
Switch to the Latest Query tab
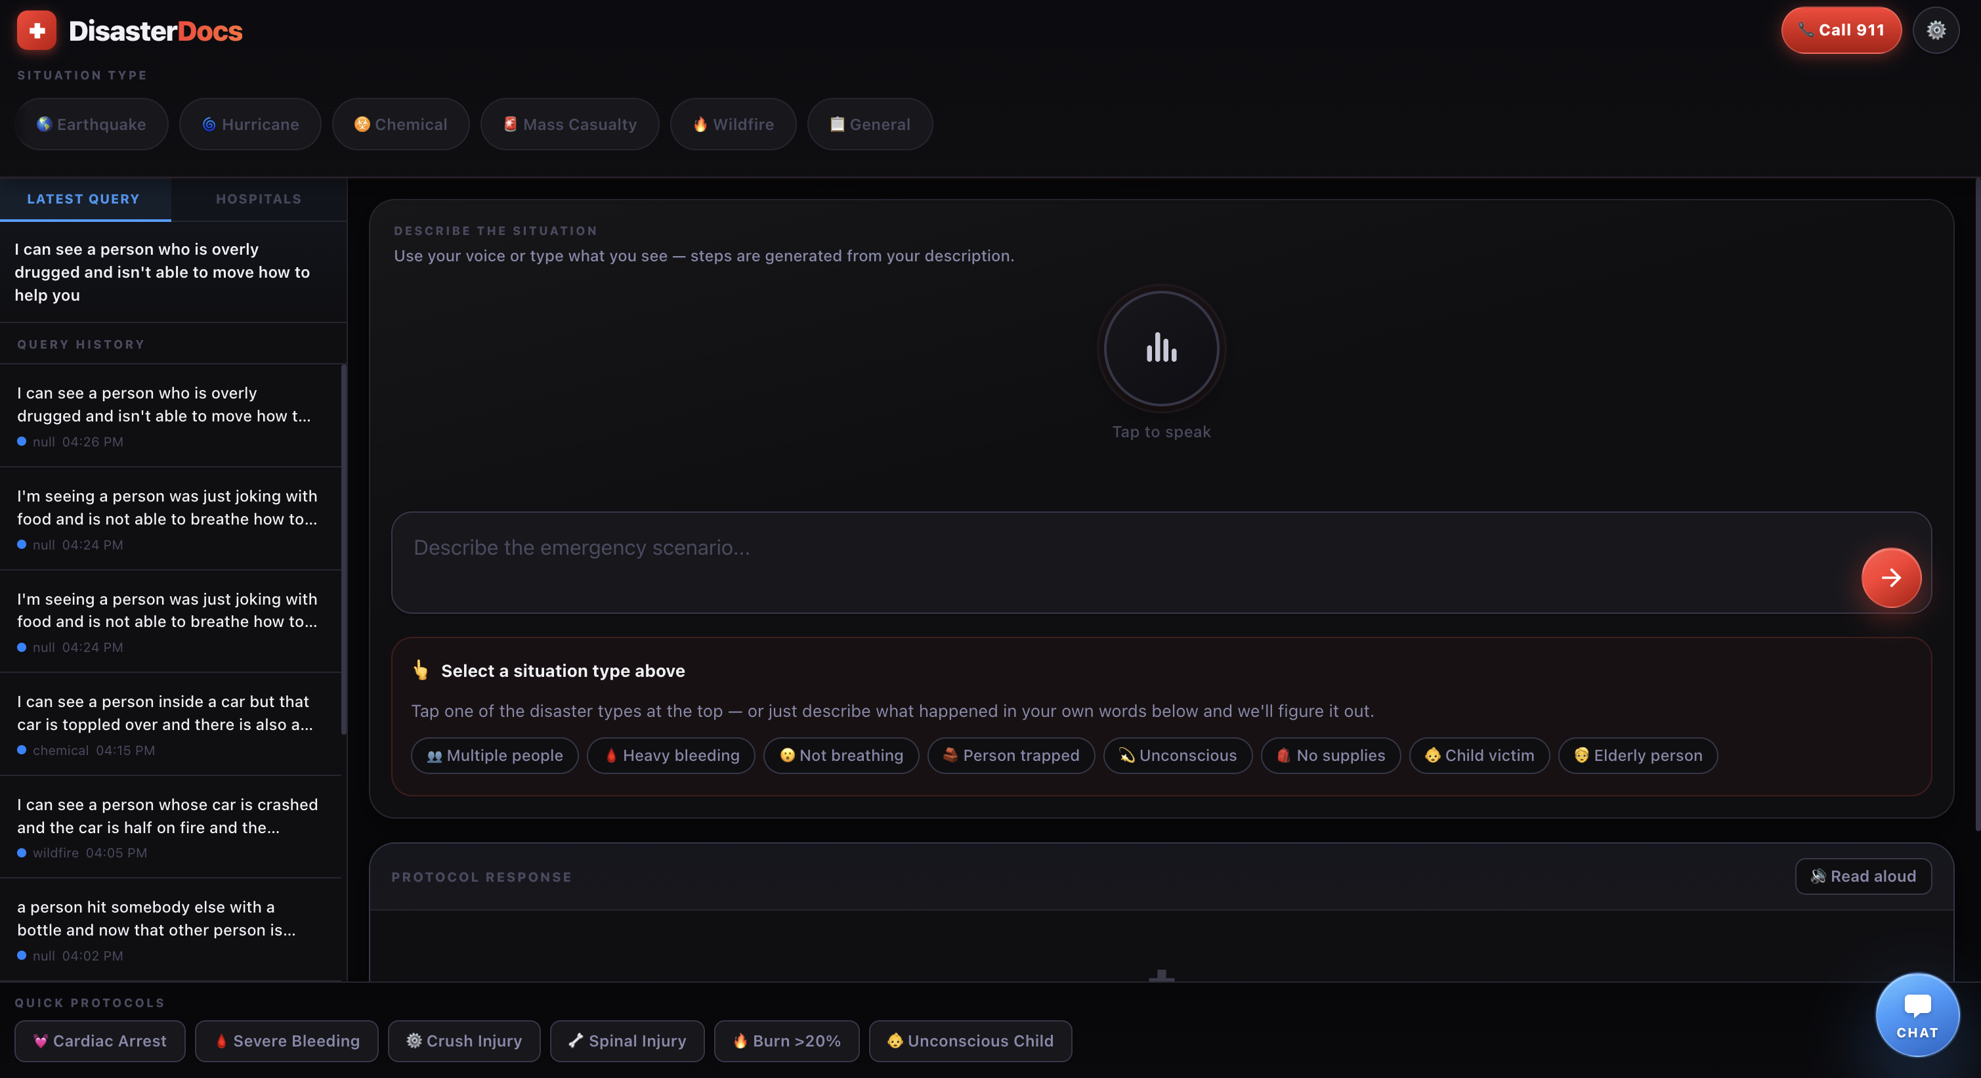[84, 199]
